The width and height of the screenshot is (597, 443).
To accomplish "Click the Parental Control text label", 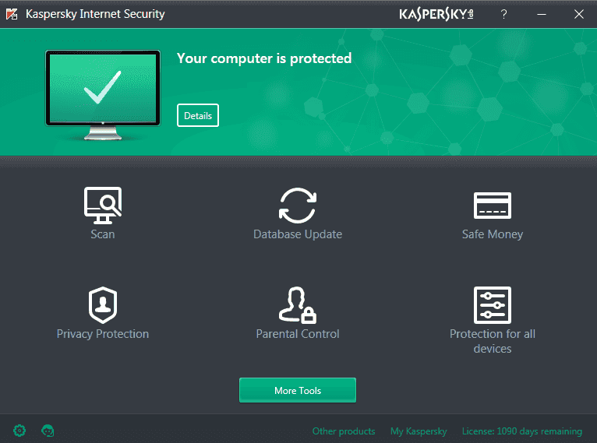I will (x=298, y=334).
